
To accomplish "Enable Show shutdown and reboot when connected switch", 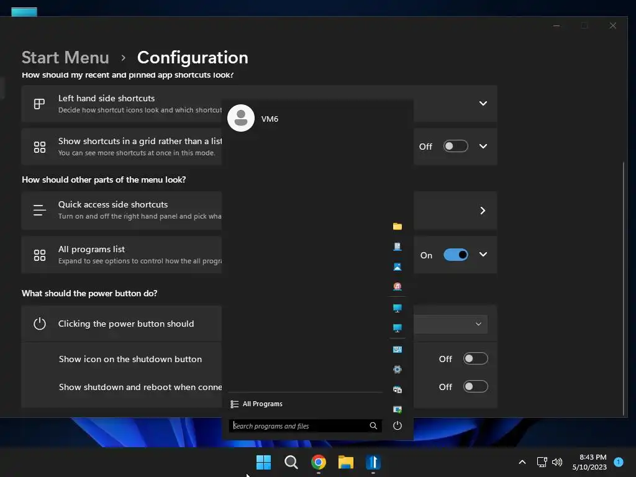I will (x=475, y=386).
